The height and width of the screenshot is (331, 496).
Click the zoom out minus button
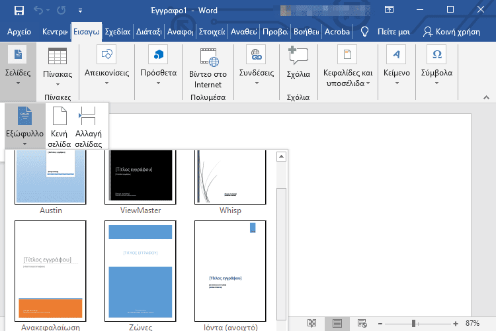(x=380, y=324)
